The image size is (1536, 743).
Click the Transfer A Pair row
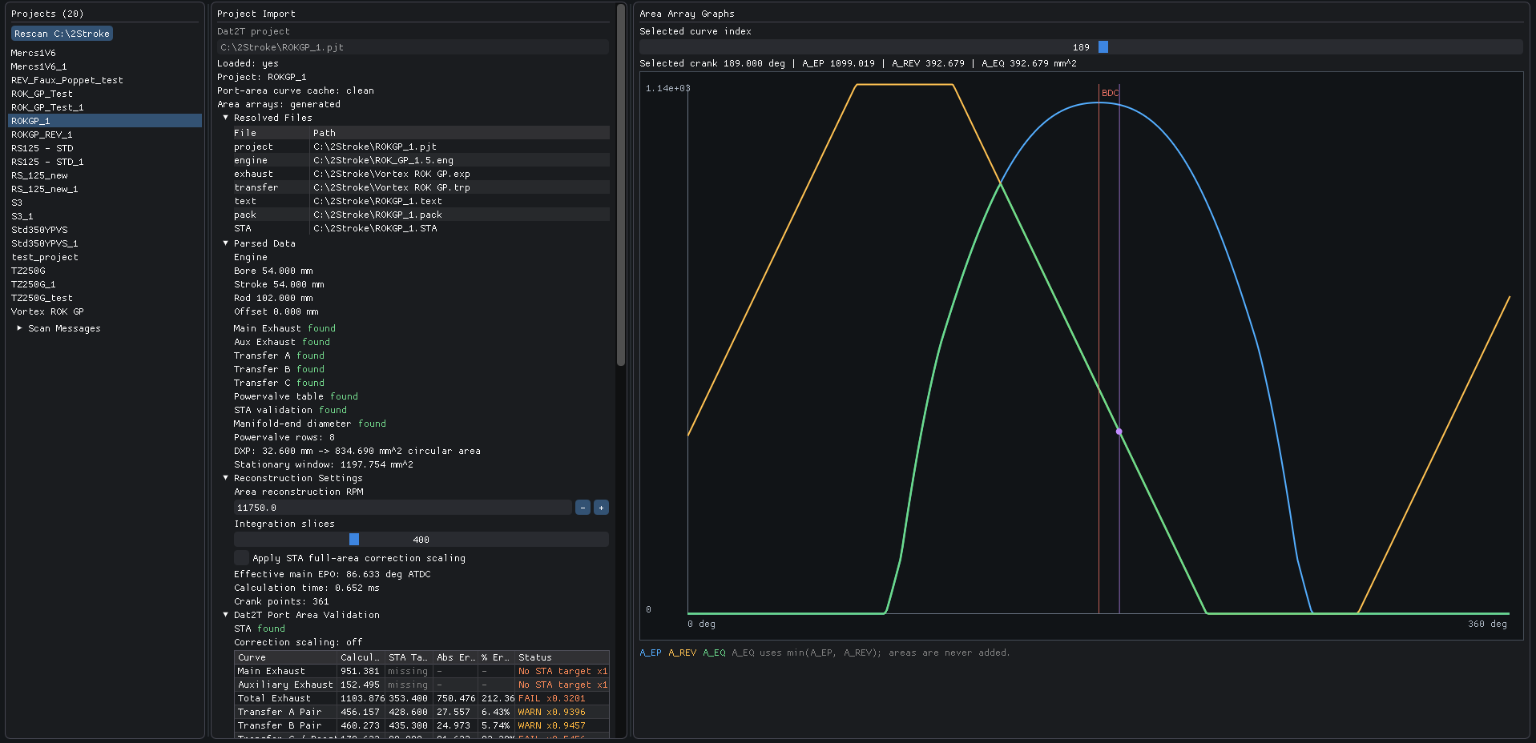pyautogui.click(x=421, y=712)
